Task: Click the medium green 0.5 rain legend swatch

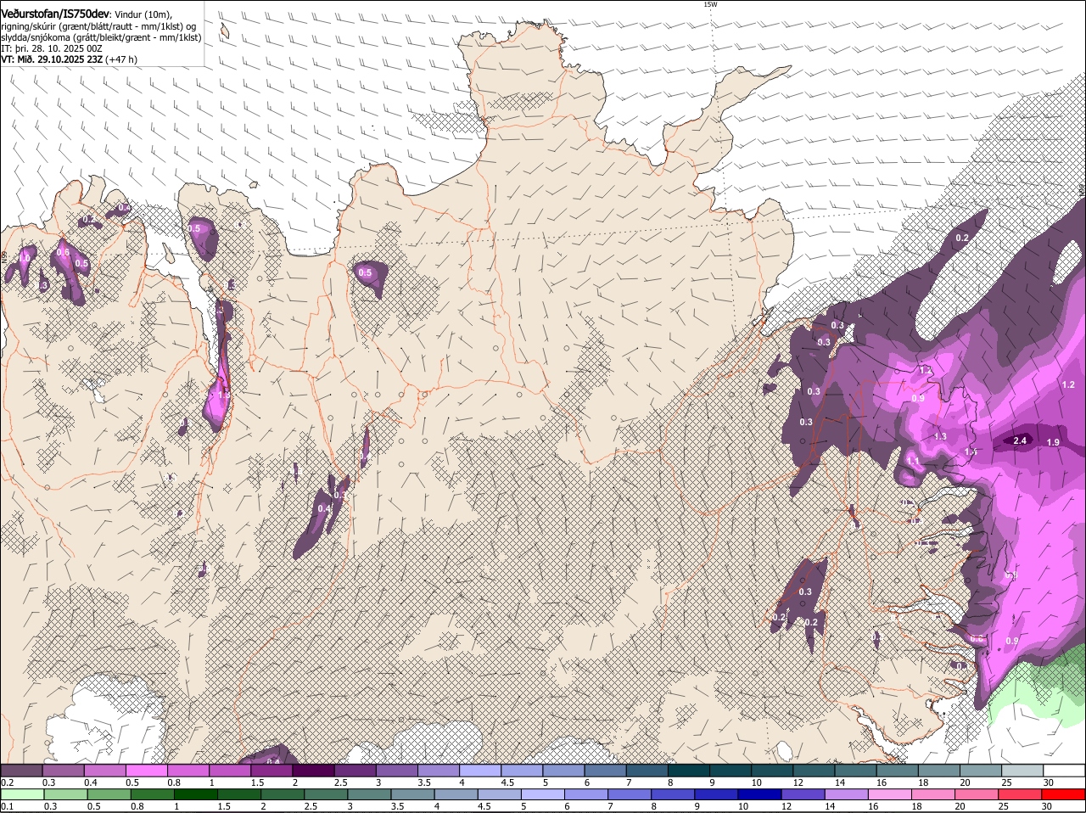Action: pyautogui.click(x=109, y=794)
